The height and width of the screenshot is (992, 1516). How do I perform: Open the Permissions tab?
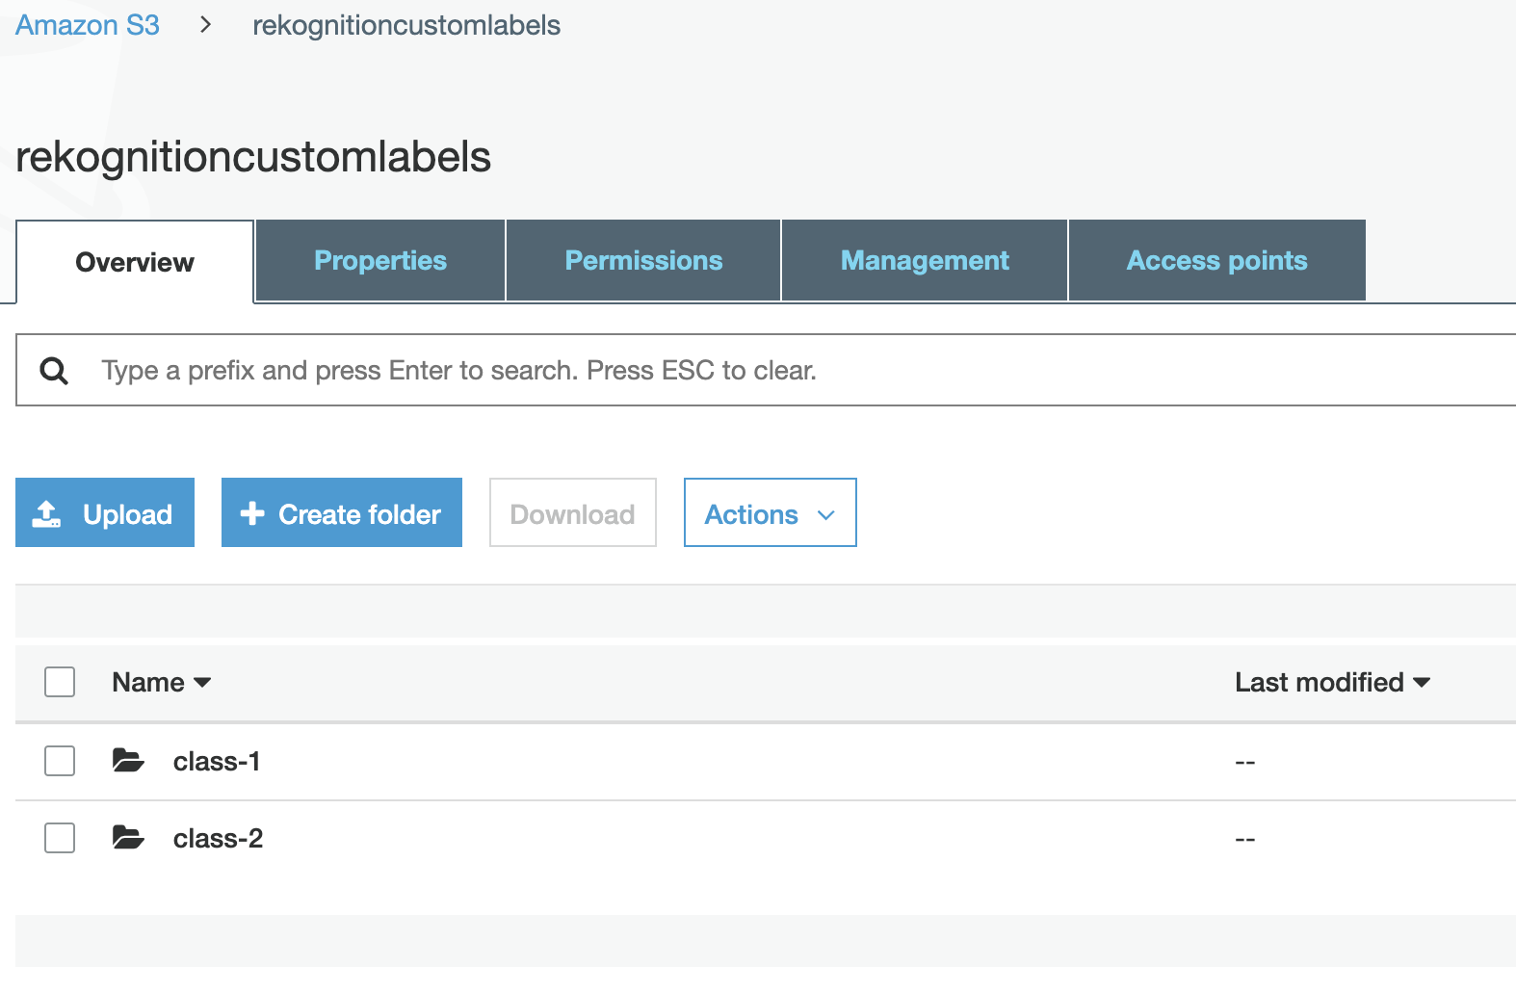[x=643, y=261]
